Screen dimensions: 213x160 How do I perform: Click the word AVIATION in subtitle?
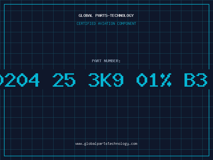pos(106,23)
